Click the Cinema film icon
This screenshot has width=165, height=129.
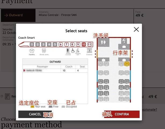(x=89, y=50)
